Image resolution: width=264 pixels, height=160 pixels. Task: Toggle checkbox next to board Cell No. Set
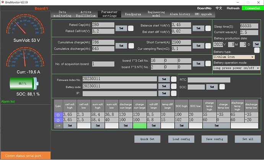click(x=208, y=63)
